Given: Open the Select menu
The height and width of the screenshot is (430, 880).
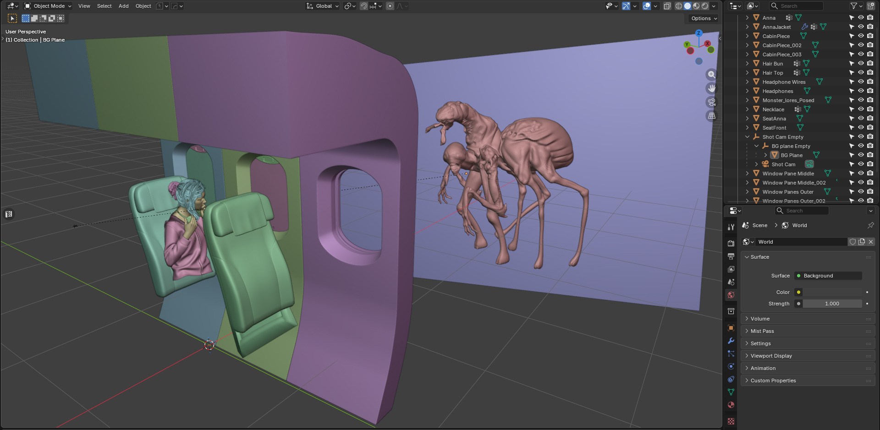Looking at the screenshot, I should click(x=104, y=6).
